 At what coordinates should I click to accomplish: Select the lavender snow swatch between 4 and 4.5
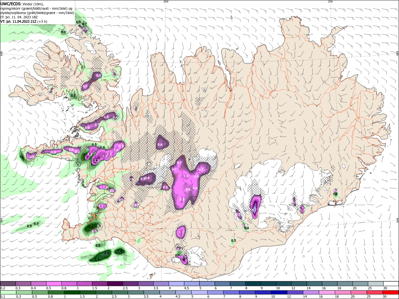point(176,283)
